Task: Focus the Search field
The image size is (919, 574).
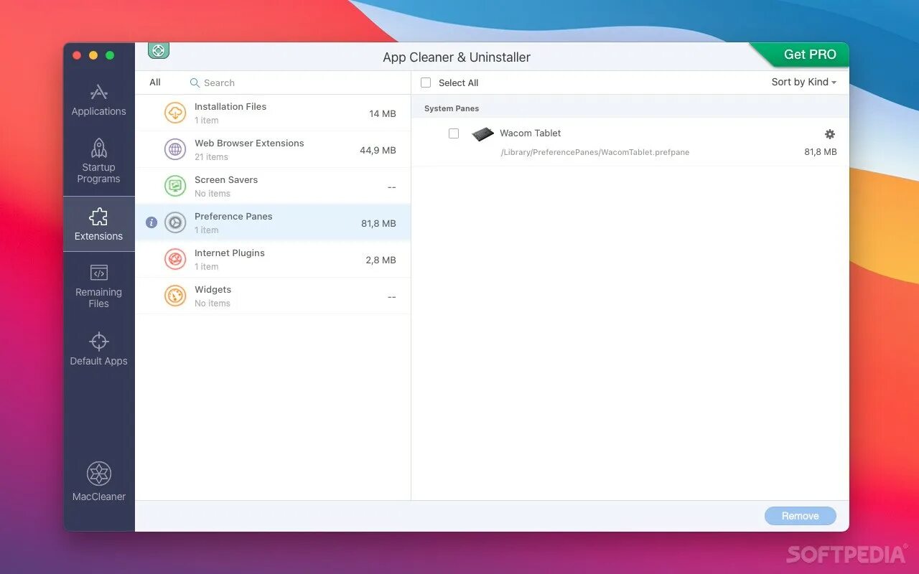Action: coord(298,83)
